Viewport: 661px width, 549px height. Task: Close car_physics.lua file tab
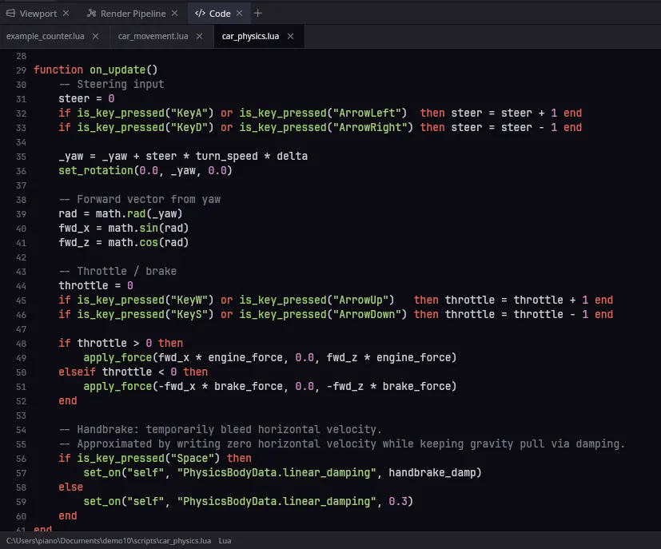point(290,36)
